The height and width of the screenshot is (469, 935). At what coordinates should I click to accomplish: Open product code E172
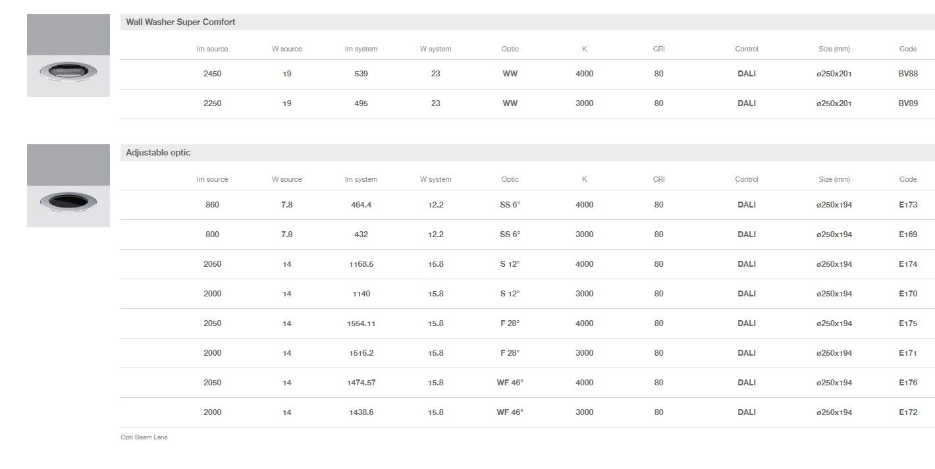(907, 412)
